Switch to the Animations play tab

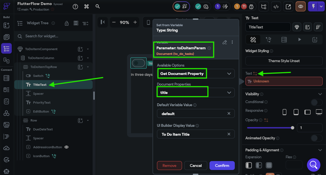tap(300, 40)
